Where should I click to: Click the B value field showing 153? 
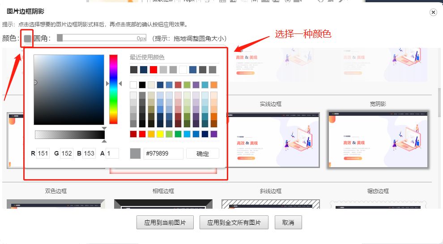[89, 153]
